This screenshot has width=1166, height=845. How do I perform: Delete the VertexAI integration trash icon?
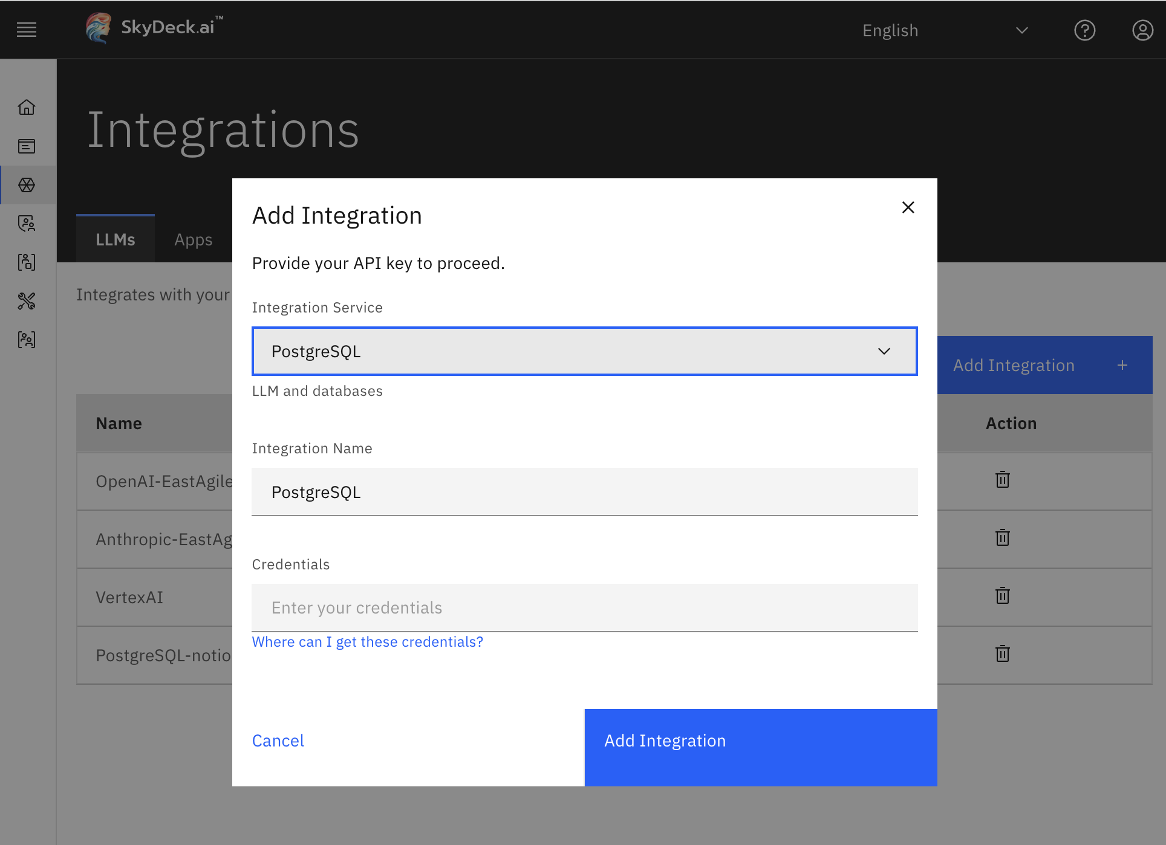point(1002,596)
